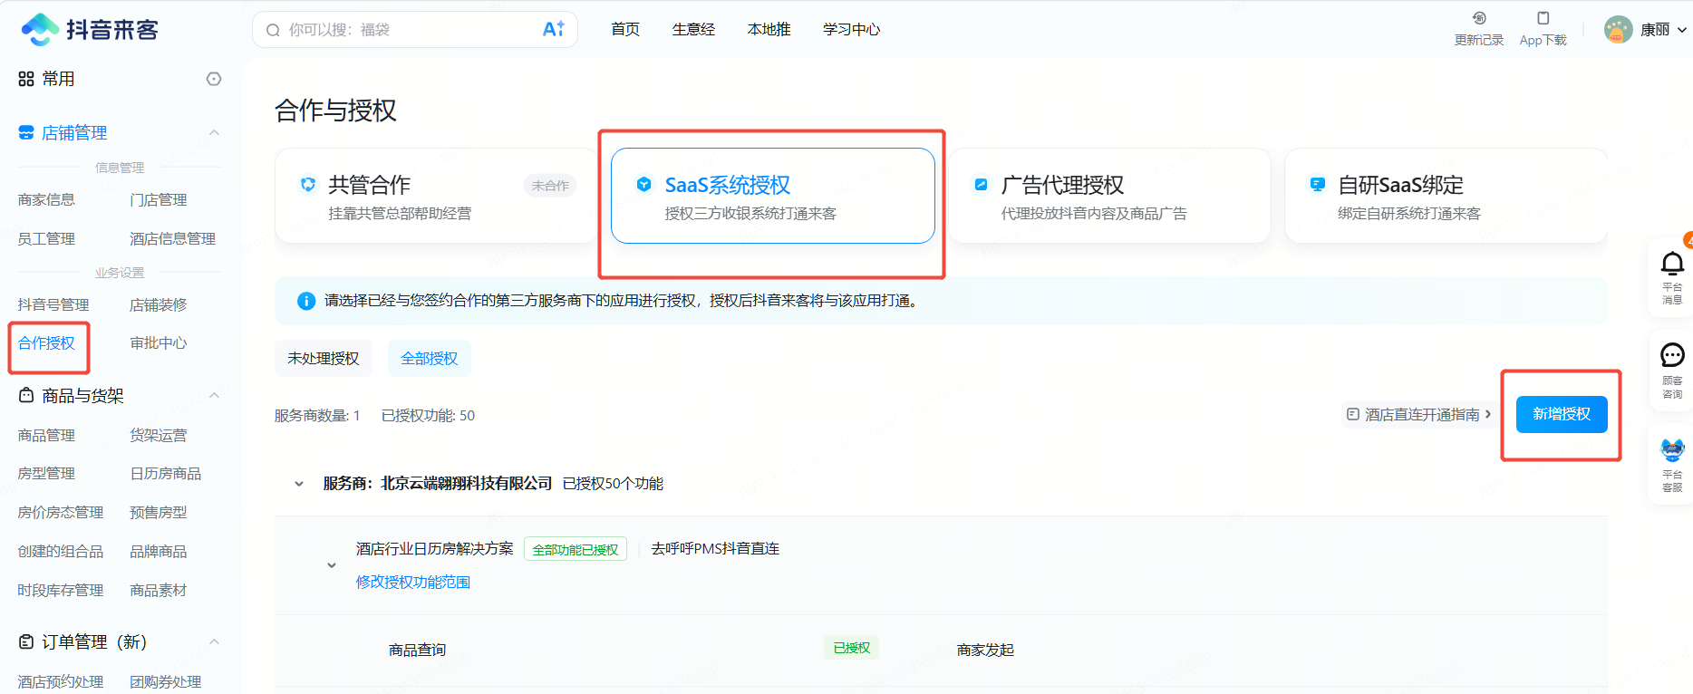Open 修改授权功能范围 link
Screen dimensions: 1693x694
point(413,582)
